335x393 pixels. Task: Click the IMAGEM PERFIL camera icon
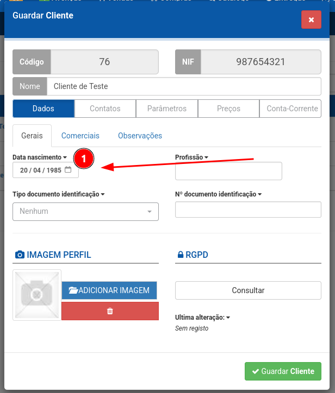(20, 255)
